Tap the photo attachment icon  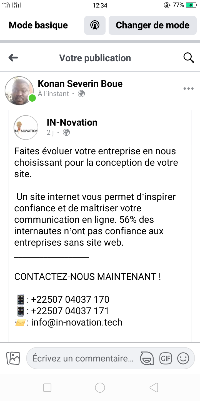point(13,358)
